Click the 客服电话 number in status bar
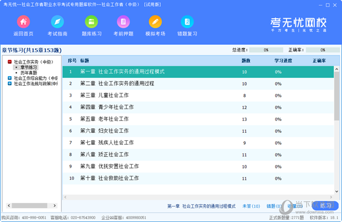The image size is (342, 222). 83,217
